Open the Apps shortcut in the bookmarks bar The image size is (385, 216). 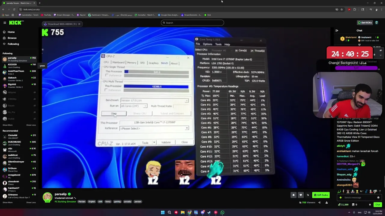5,15
